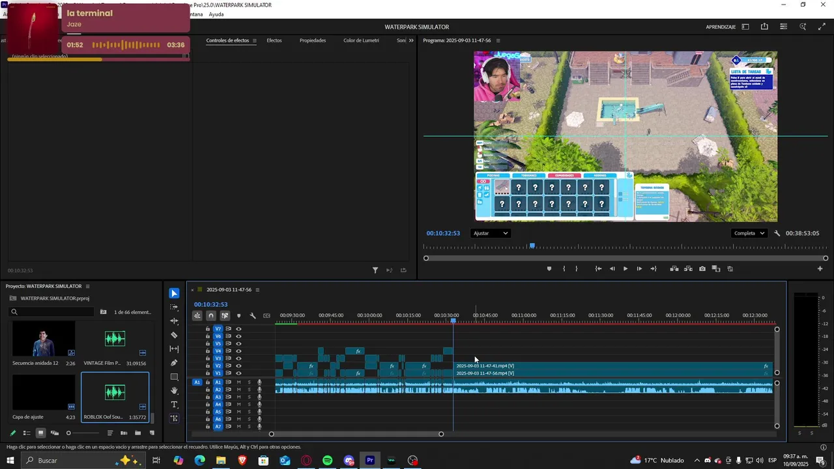The width and height of the screenshot is (834, 469).
Task: Open the Completa playback resolution dropdown
Action: pos(749,233)
